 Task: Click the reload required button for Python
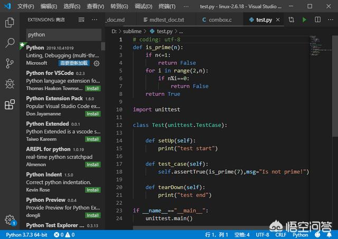point(74,63)
